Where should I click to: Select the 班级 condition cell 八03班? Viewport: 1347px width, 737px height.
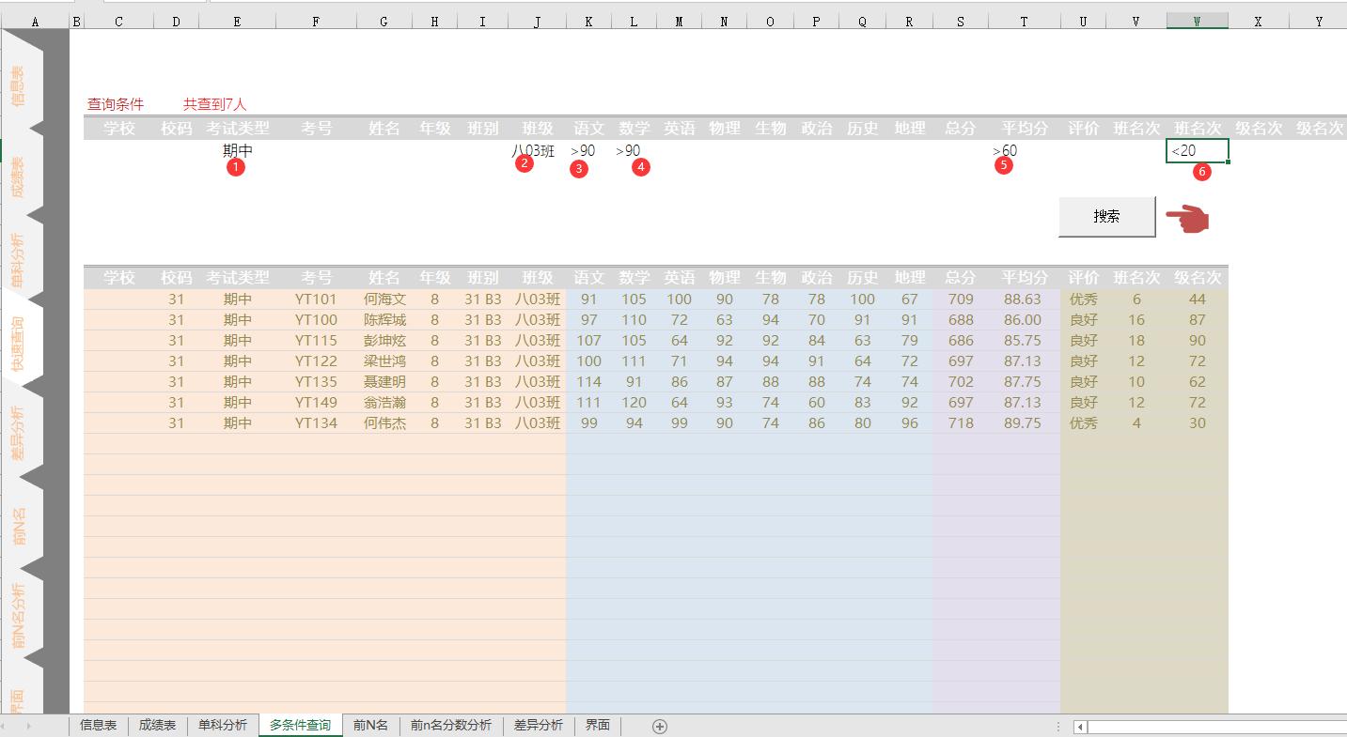tap(537, 150)
